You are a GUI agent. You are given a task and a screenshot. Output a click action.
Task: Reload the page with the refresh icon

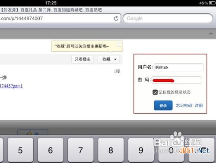tap(116, 18)
